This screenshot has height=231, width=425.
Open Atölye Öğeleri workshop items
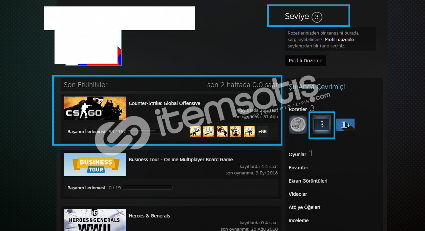pos(304,207)
